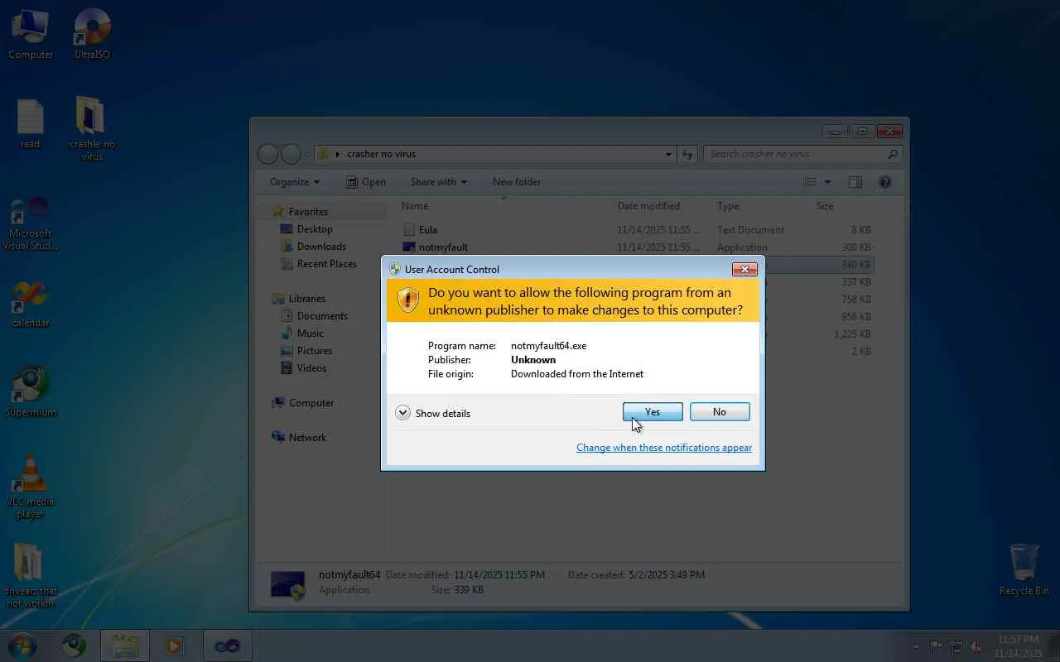The image size is (1060, 662).
Task: Select Libraries in the Explorer navigation pane
Action: point(298,299)
